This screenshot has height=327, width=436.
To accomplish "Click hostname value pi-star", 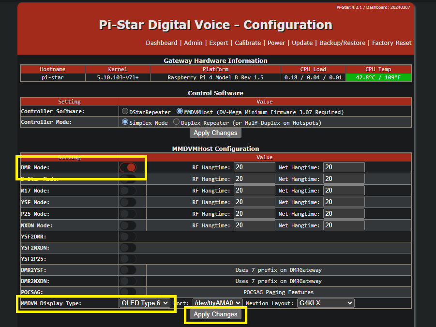I will [53, 77].
